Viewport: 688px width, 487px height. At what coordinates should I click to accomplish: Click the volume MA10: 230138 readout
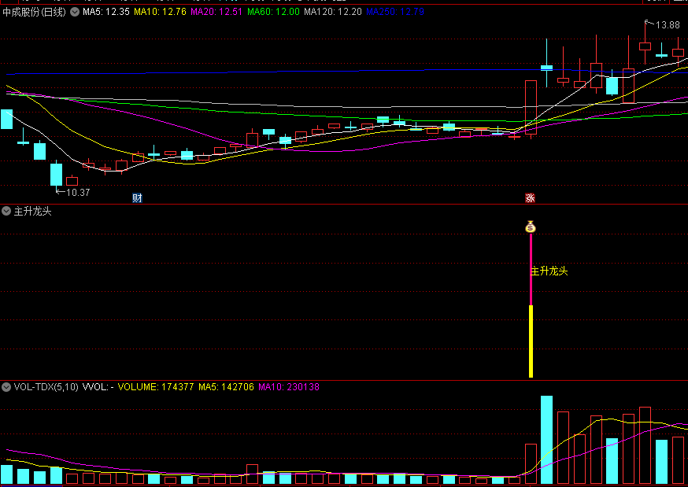(289, 387)
